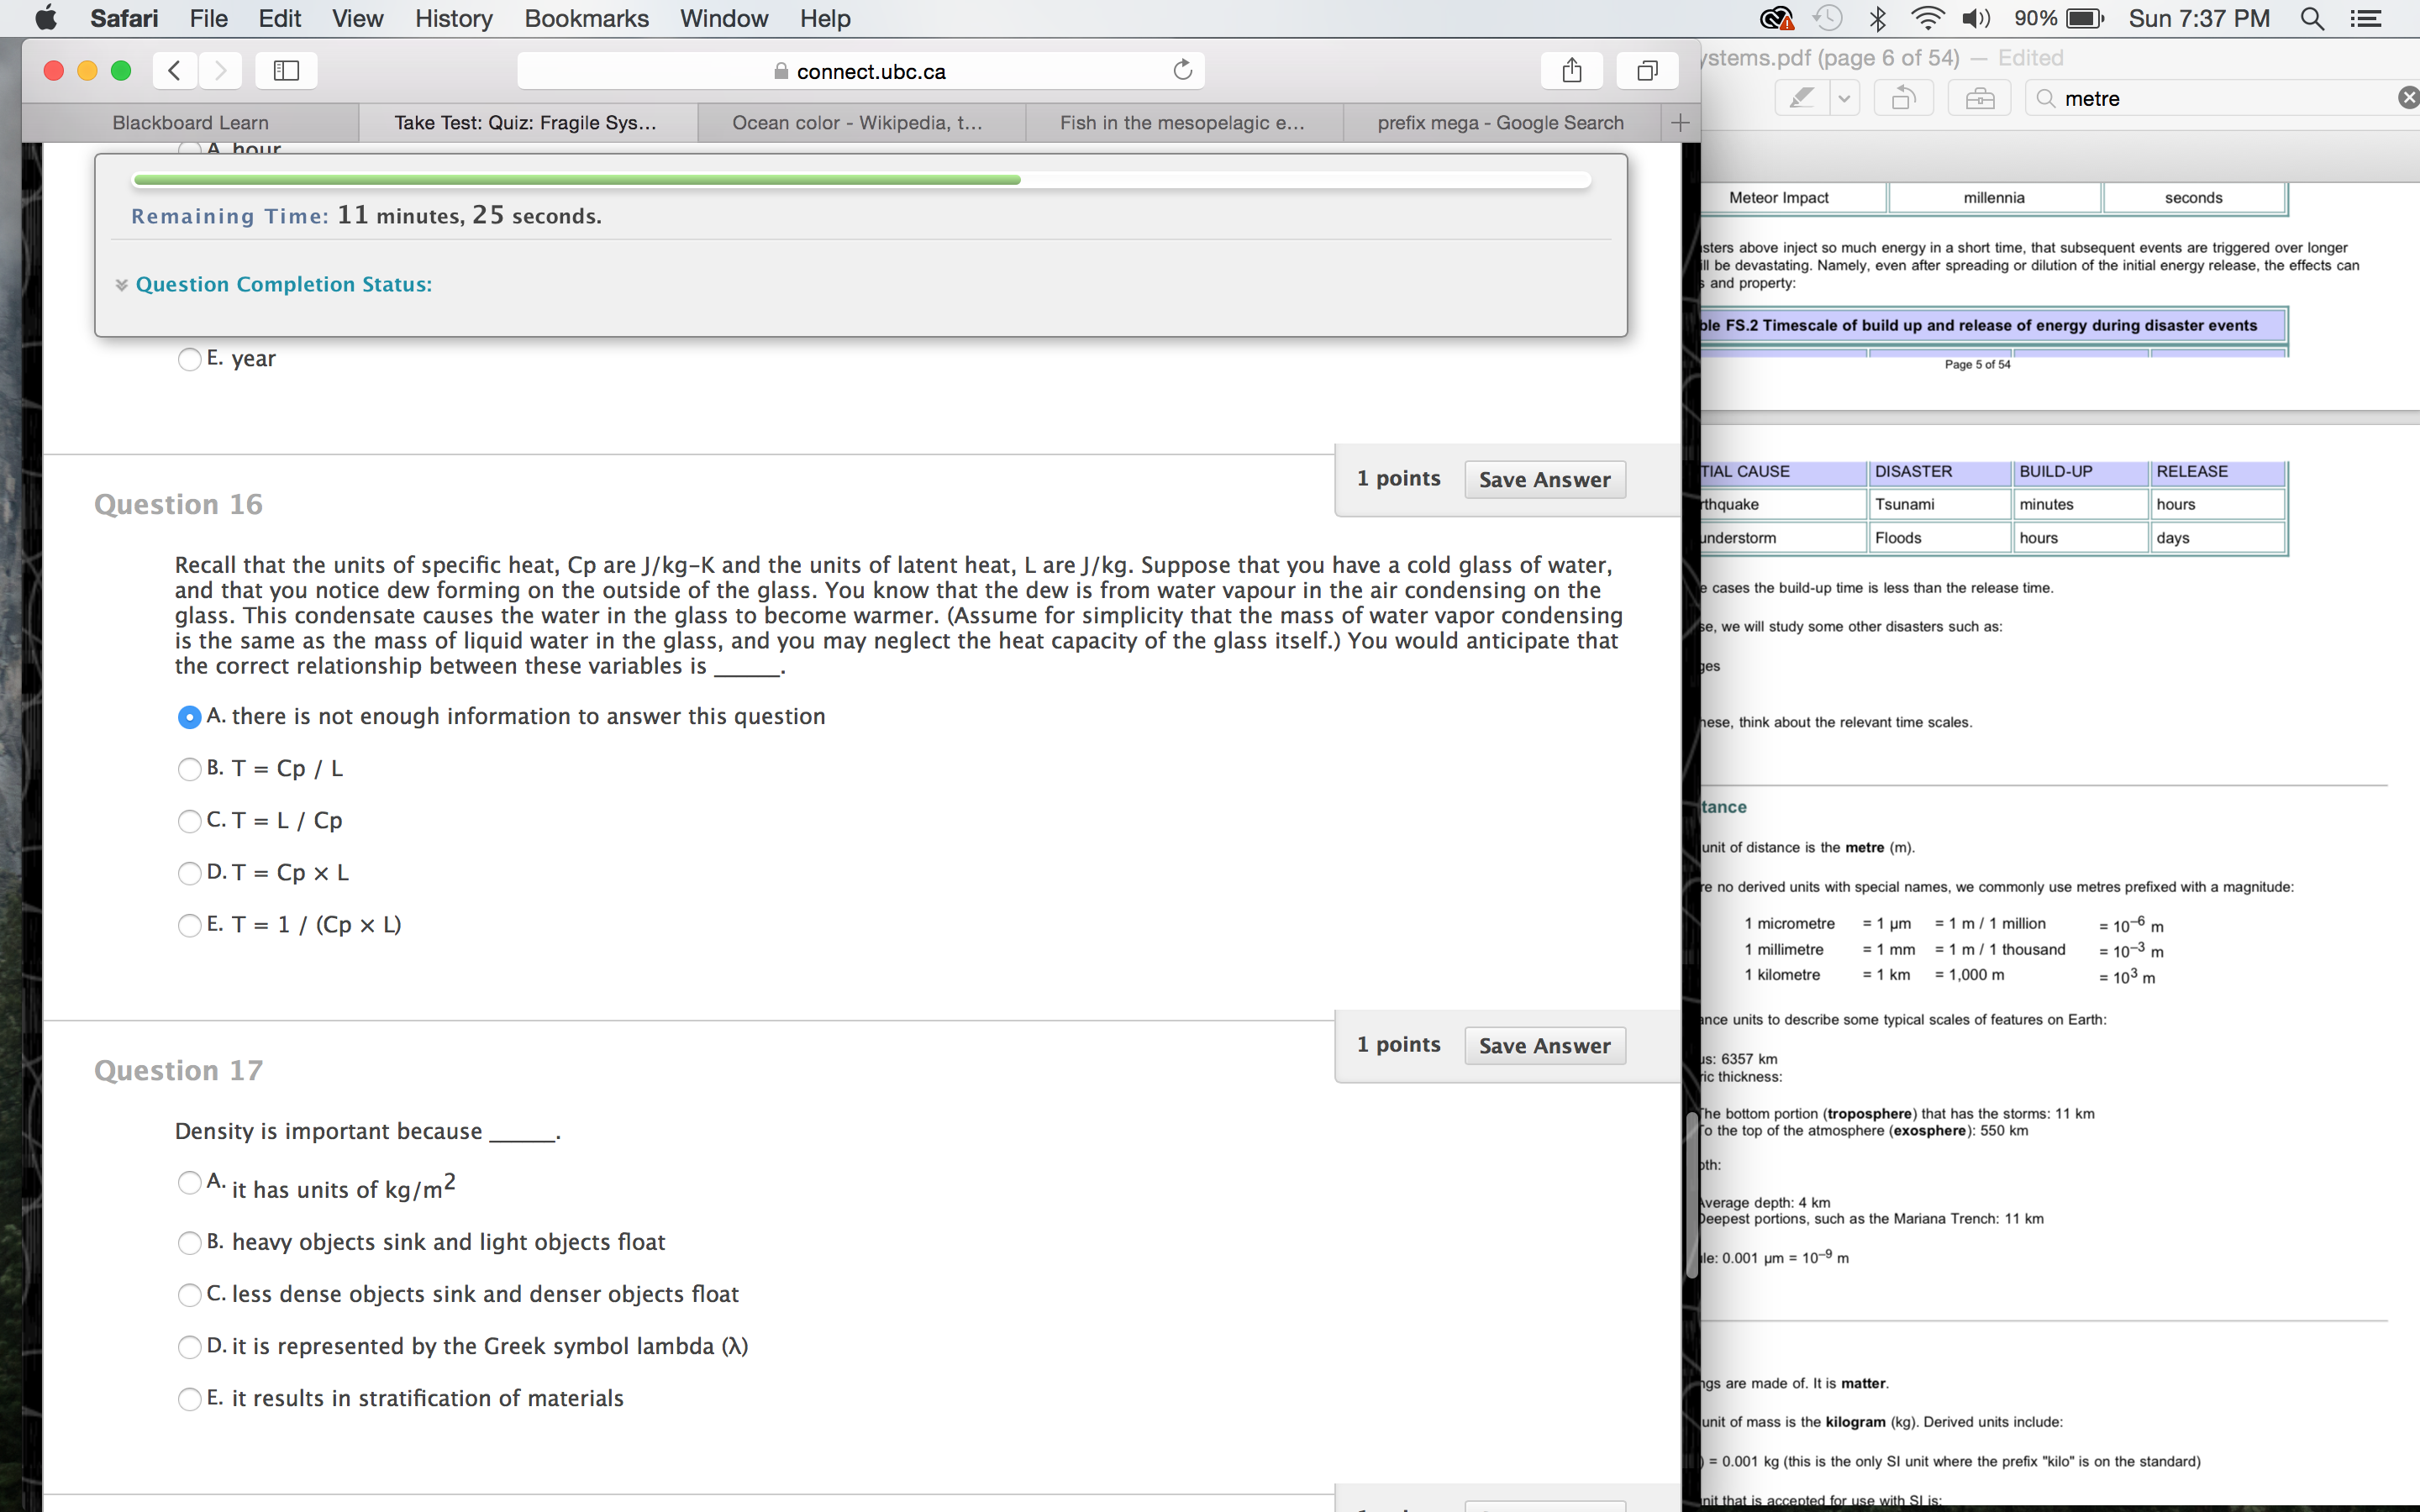2420x1512 pixels.
Task: Click the page reload icon
Action: pyautogui.click(x=1182, y=70)
